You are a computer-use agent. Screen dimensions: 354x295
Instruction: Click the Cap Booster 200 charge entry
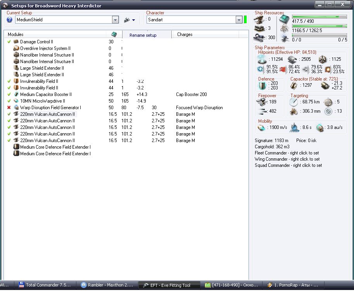192,94
